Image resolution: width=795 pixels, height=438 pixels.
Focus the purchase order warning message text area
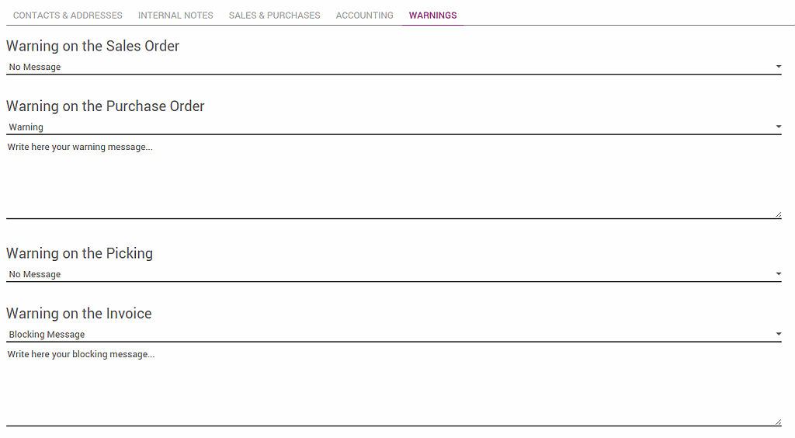click(x=388, y=179)
